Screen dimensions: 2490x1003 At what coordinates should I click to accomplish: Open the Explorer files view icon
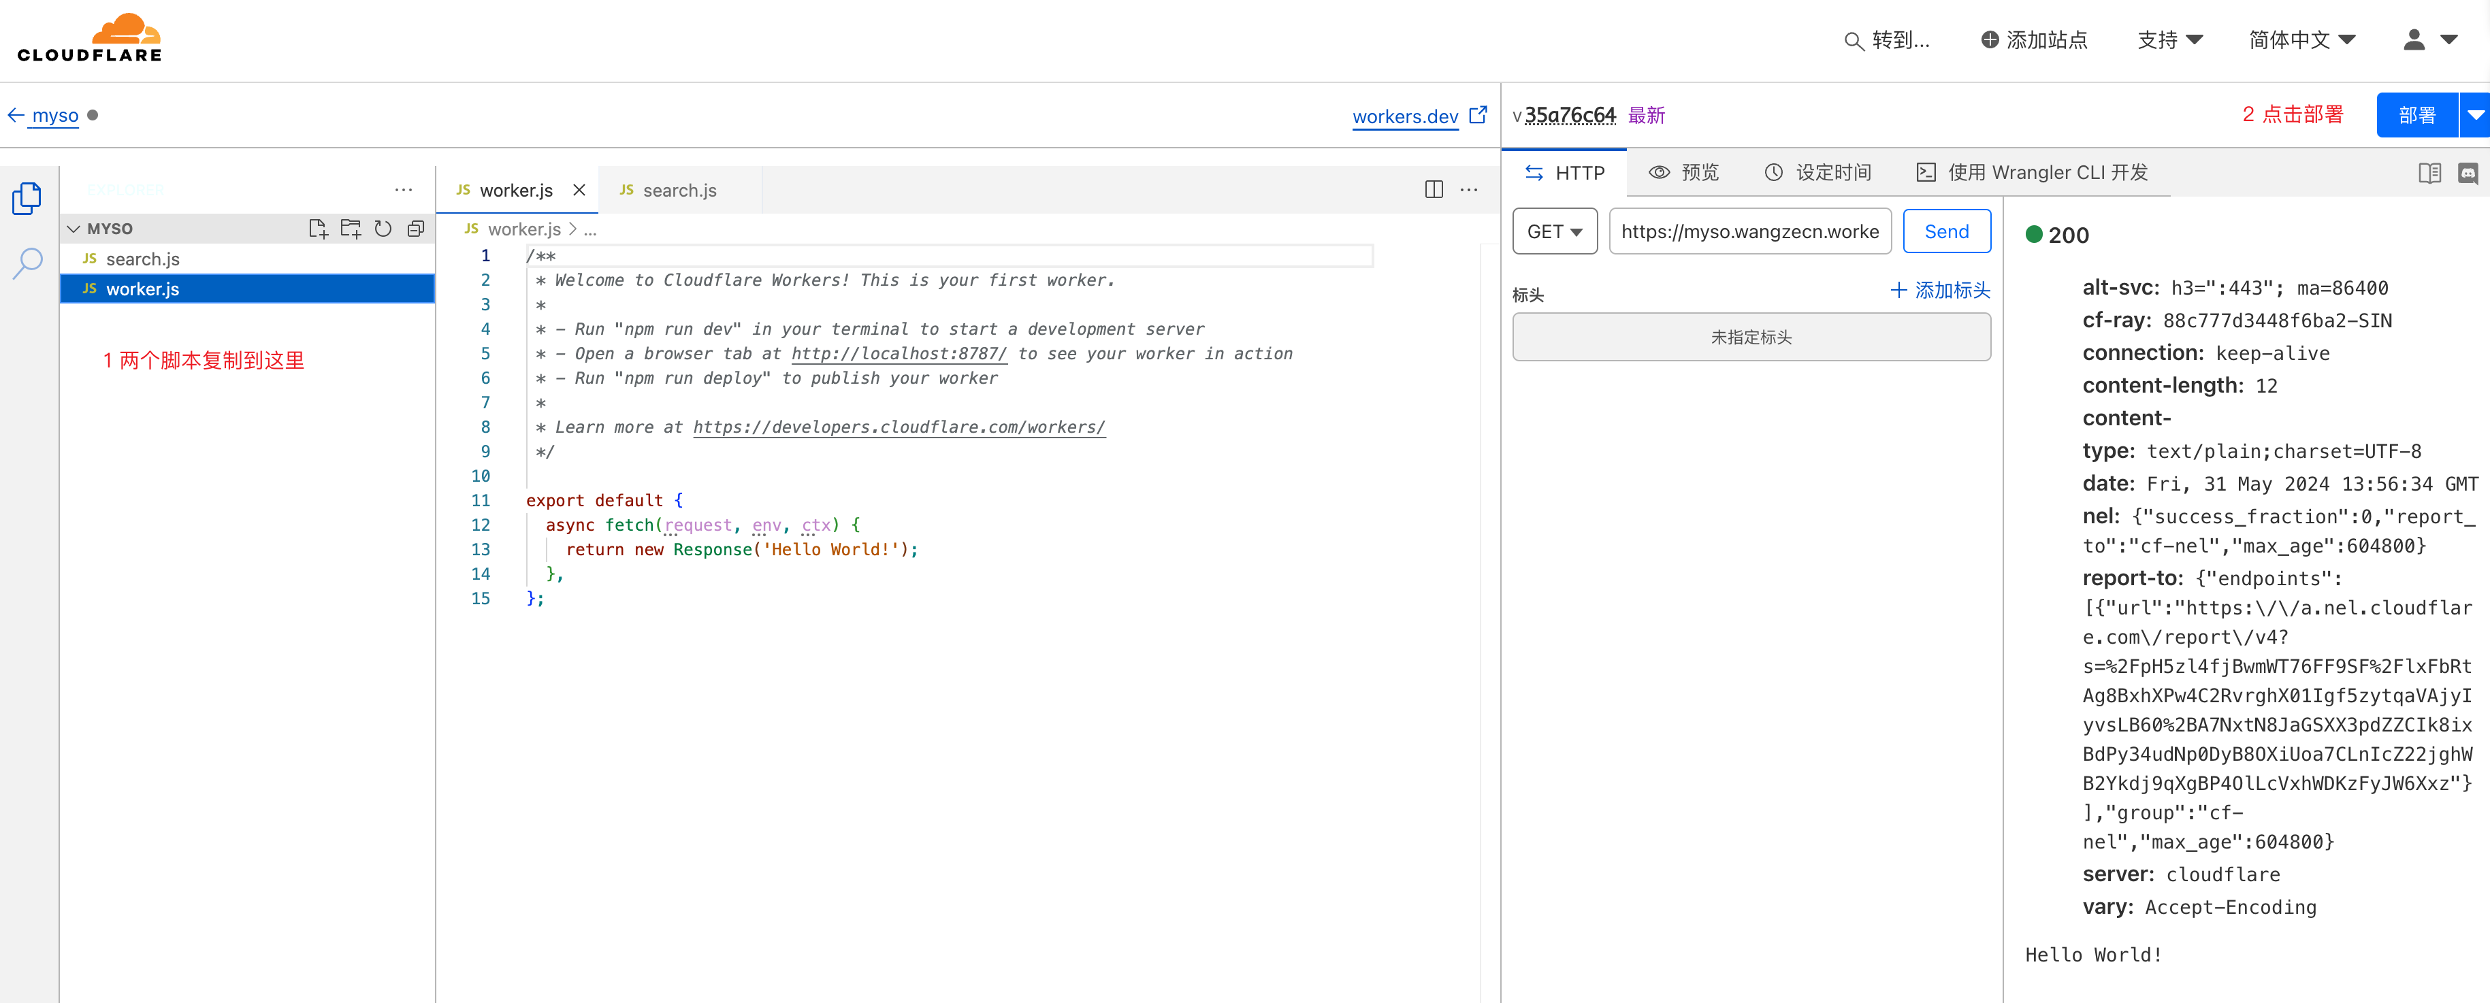(27, 198)
